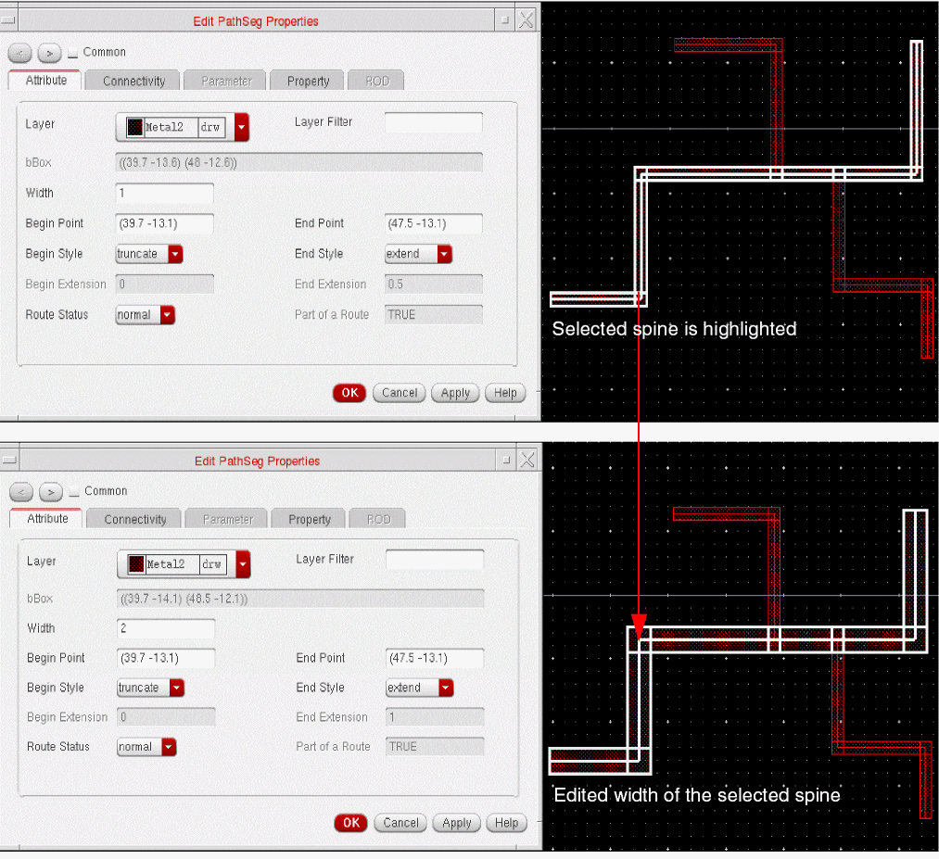Click End Point field in top dialog
This screenshot has width=939, height=859.
click(x=433, y=223)
